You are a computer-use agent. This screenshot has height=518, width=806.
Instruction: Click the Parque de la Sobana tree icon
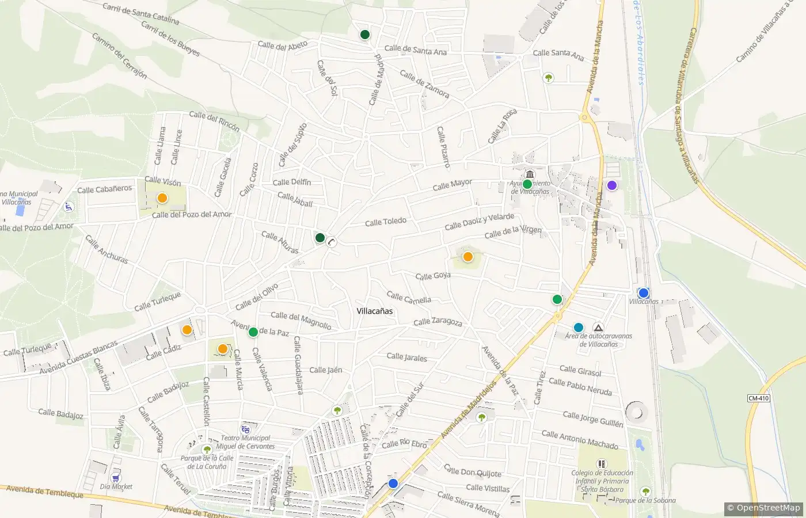point(645,492)
